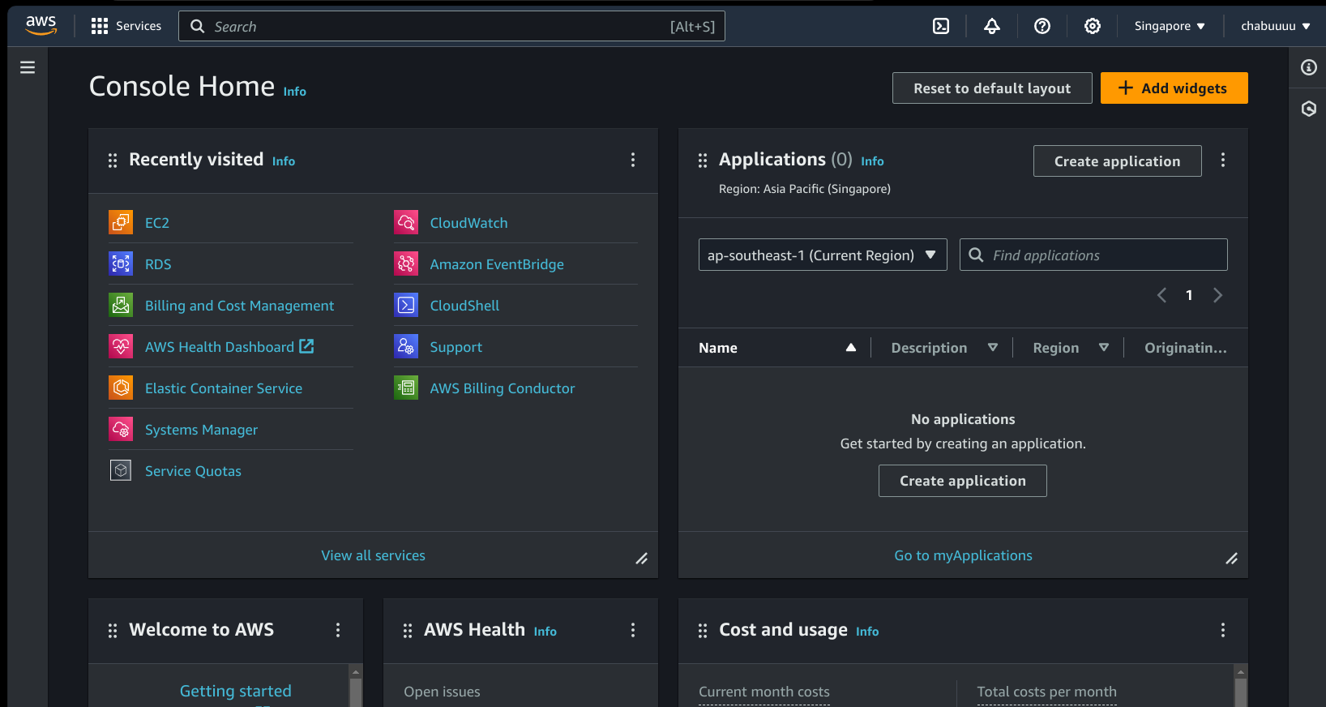Open Welcome to AWS widget options menu
The image size is (1326, 707).
point(338,630)
